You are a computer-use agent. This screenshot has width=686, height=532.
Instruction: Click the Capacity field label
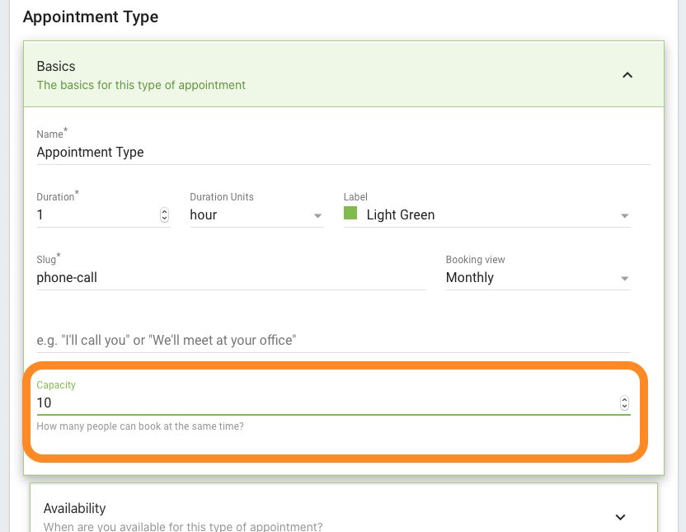click(x=56, y=385)
